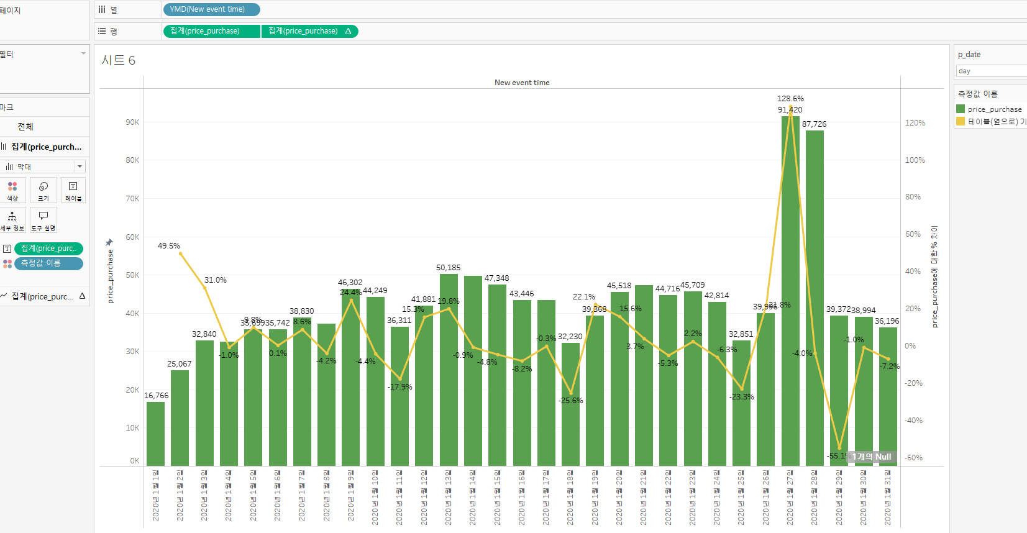Viewport: 1027px width, 533px height.
Task: Click the 38,994 bar label
Action: pyautogui.click(x=863, y=311)
